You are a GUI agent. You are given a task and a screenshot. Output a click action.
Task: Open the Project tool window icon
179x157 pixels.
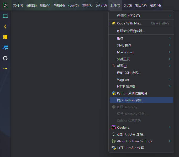pyautogui.click(x=5, y=16)
